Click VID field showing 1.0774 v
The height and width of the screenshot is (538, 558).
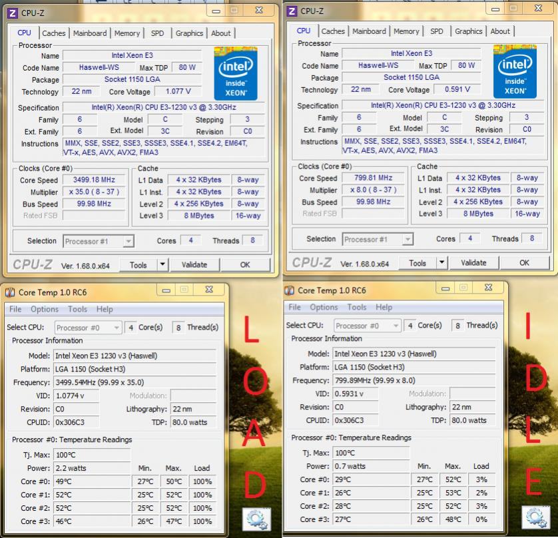click(x=76, y=396)
